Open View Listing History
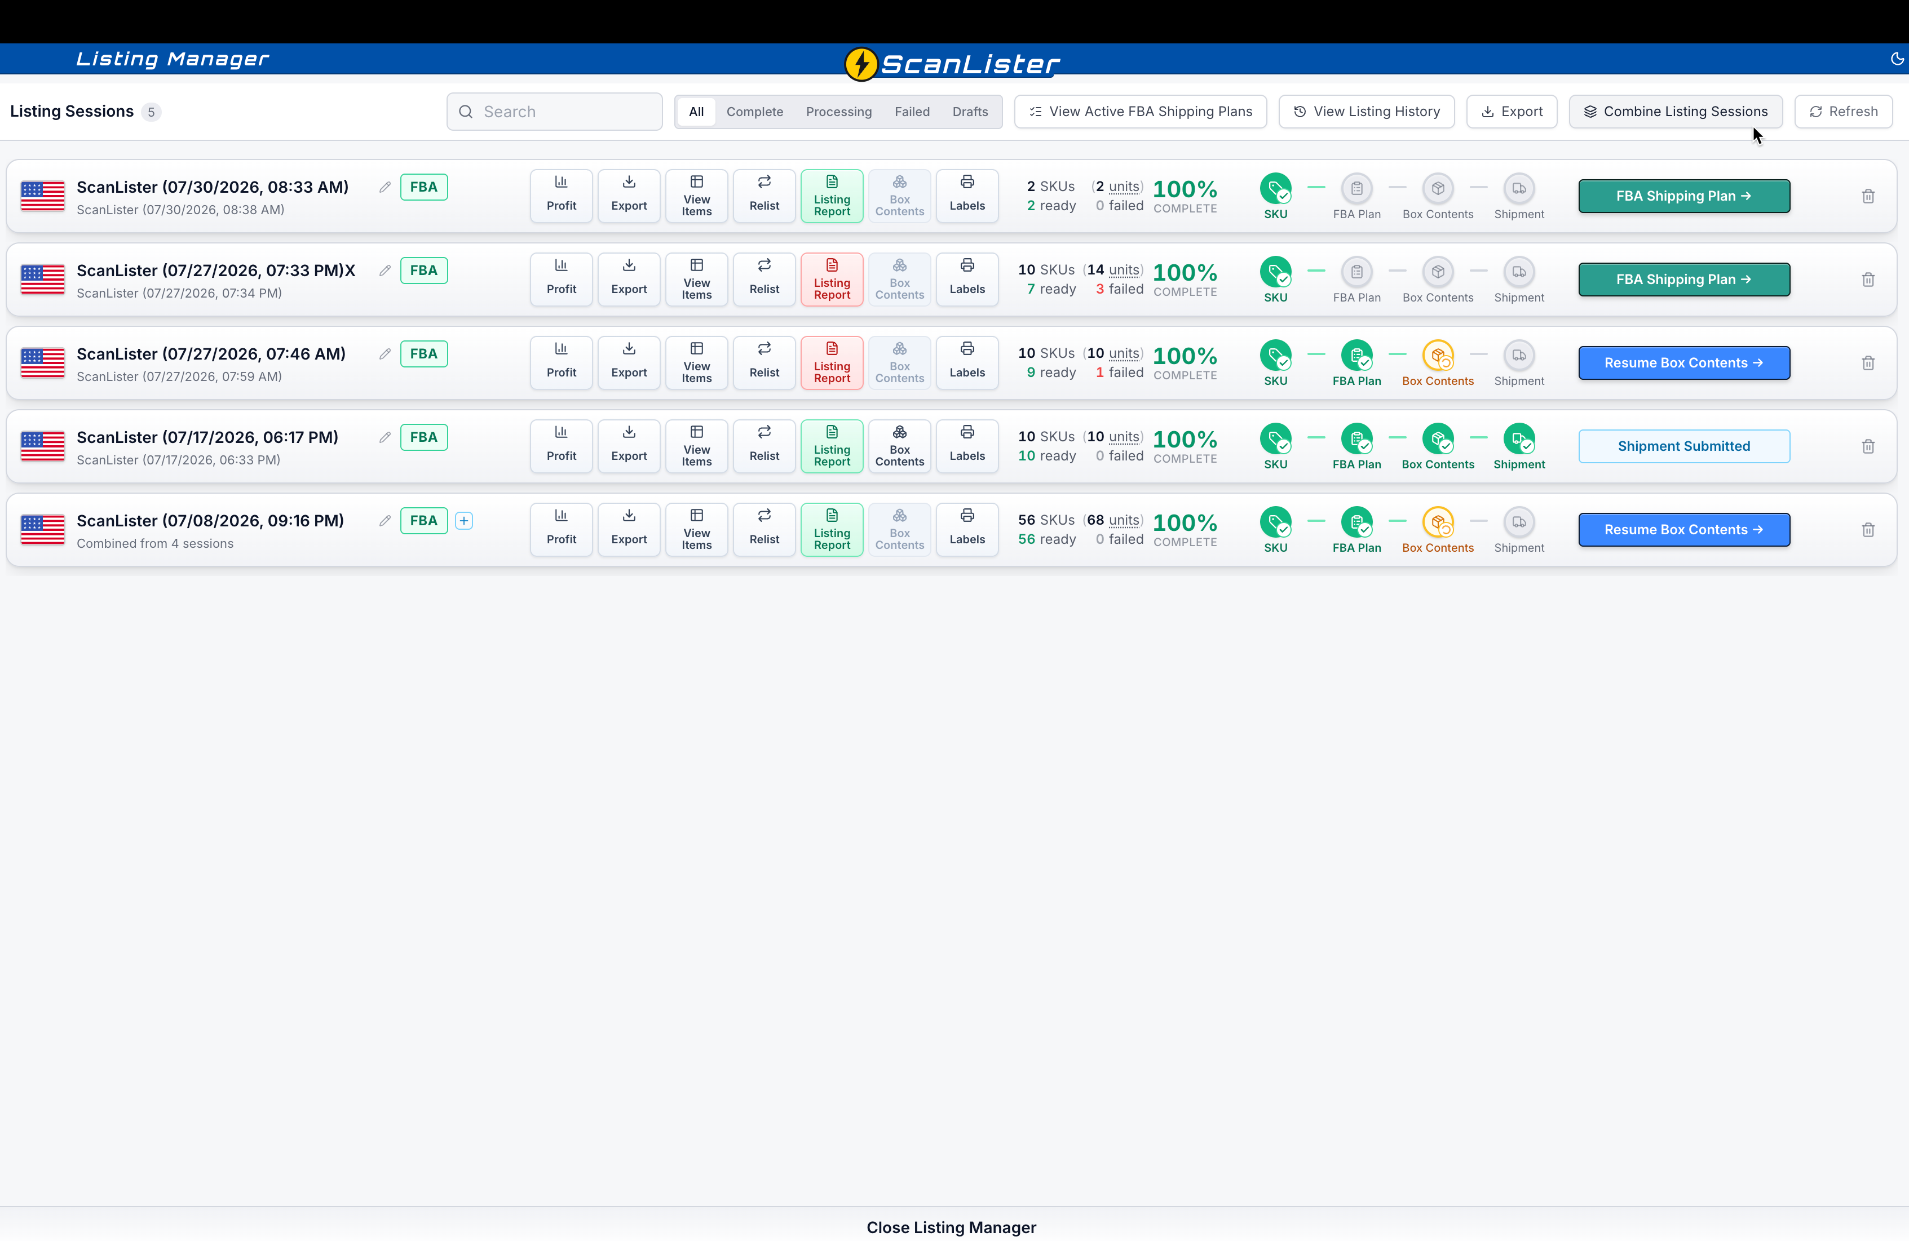1909x1241 pixels. tap(1366, 112)
